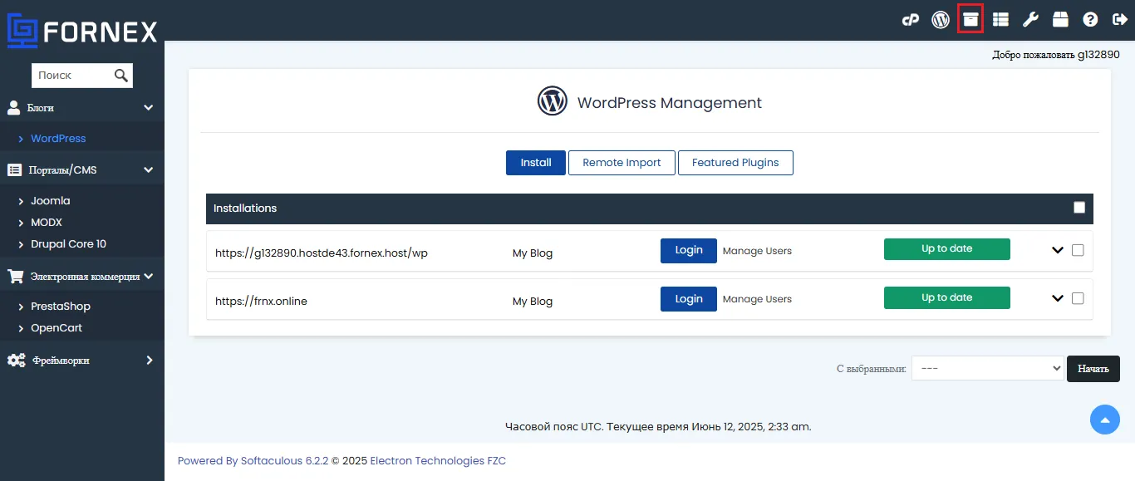Click the Installations table header label

245,209
